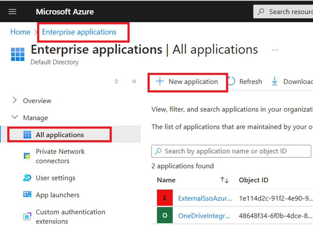Open Private Network connectors
313x233 pixels.
coord(60,156)
